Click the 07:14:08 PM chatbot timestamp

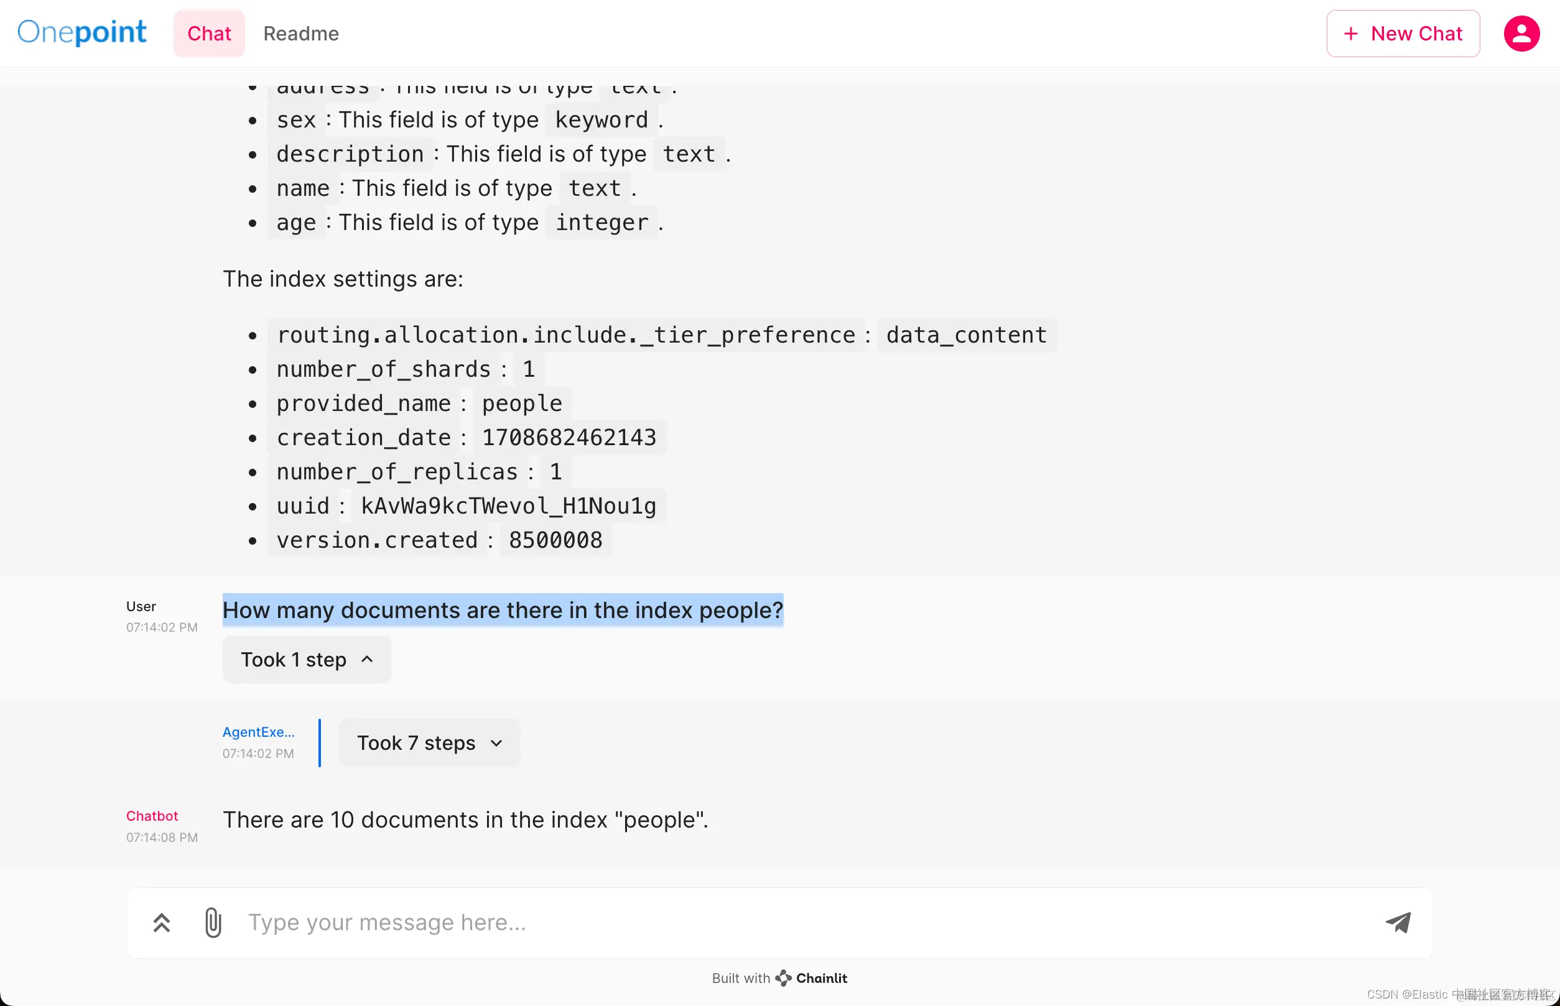click(x=162, y=837)
